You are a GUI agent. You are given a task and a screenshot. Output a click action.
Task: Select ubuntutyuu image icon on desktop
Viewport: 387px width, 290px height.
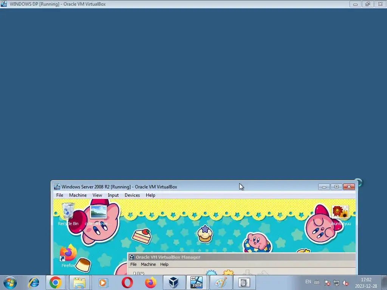[340, 215]
